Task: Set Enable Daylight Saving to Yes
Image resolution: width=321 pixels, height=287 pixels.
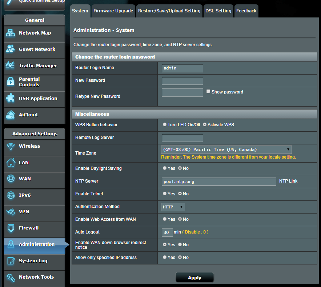Action: (x=165, y=168)
